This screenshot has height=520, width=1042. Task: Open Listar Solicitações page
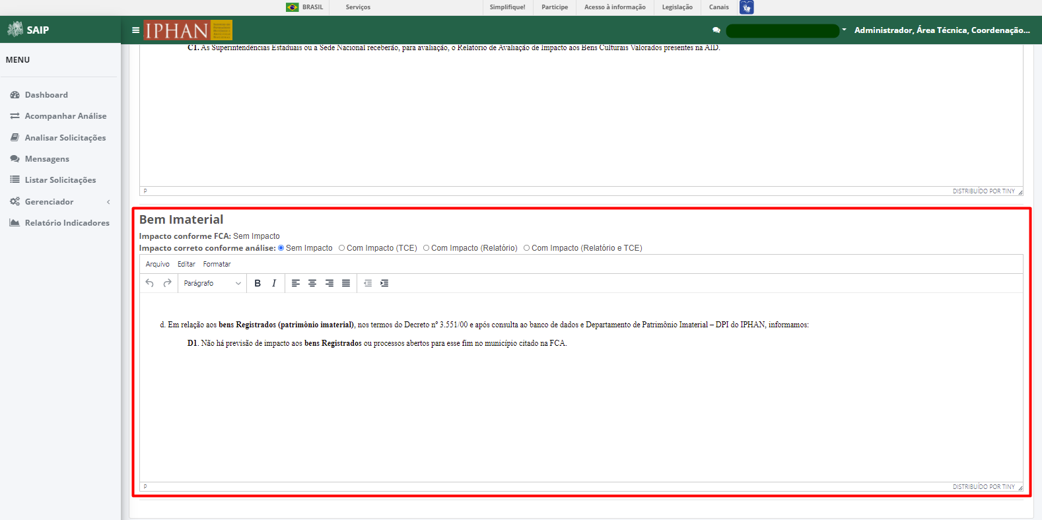pyautogui.click(x=60, y=180)
